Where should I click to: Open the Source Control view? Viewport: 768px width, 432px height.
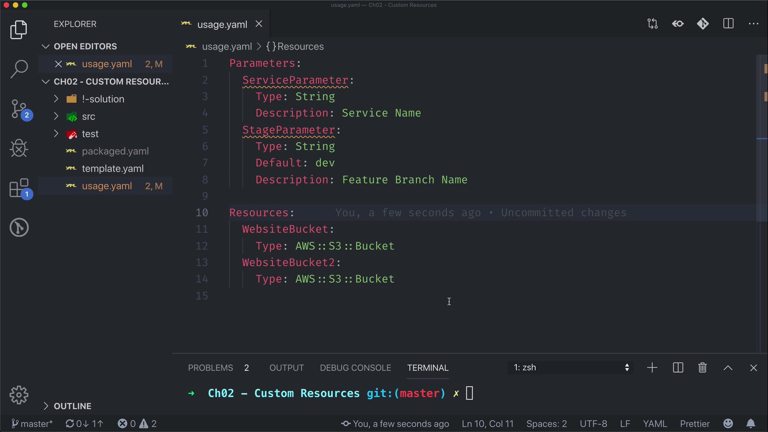[x=19, y=109]
